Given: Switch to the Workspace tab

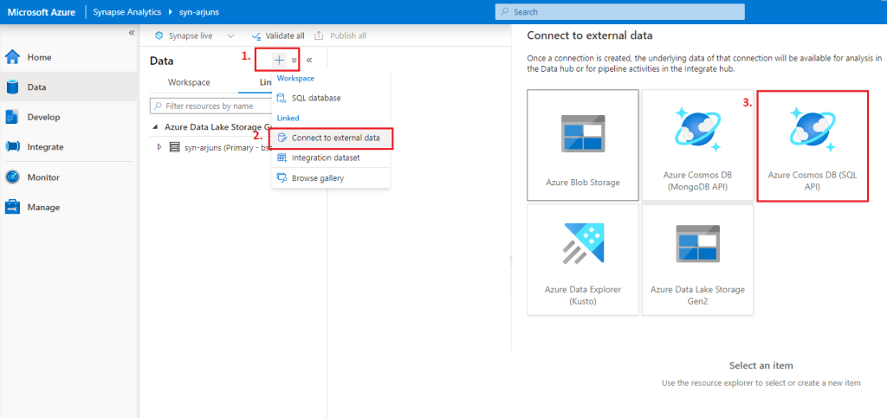Looking at the screenshot, I should (189, 82).
